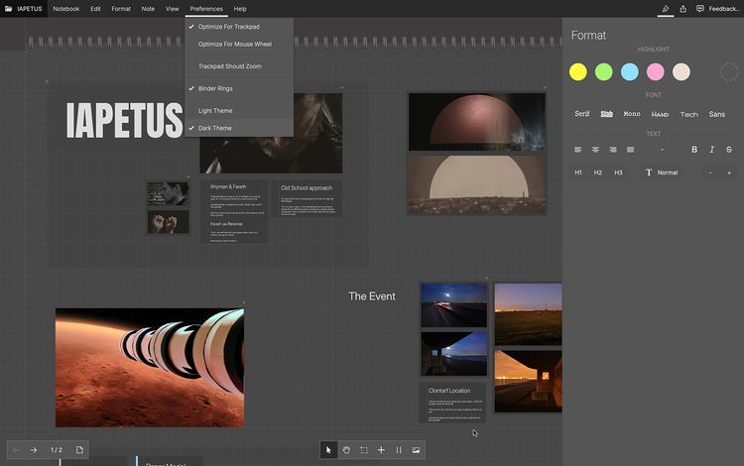The height and width of the screenshot is (466, 744).
Task: Choose the Mono font
Action: [632, 114]
